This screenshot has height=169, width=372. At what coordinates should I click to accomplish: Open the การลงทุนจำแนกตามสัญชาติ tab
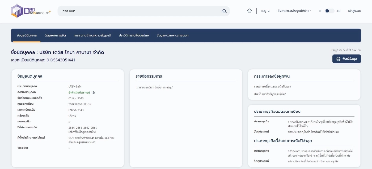coord(92,35)
